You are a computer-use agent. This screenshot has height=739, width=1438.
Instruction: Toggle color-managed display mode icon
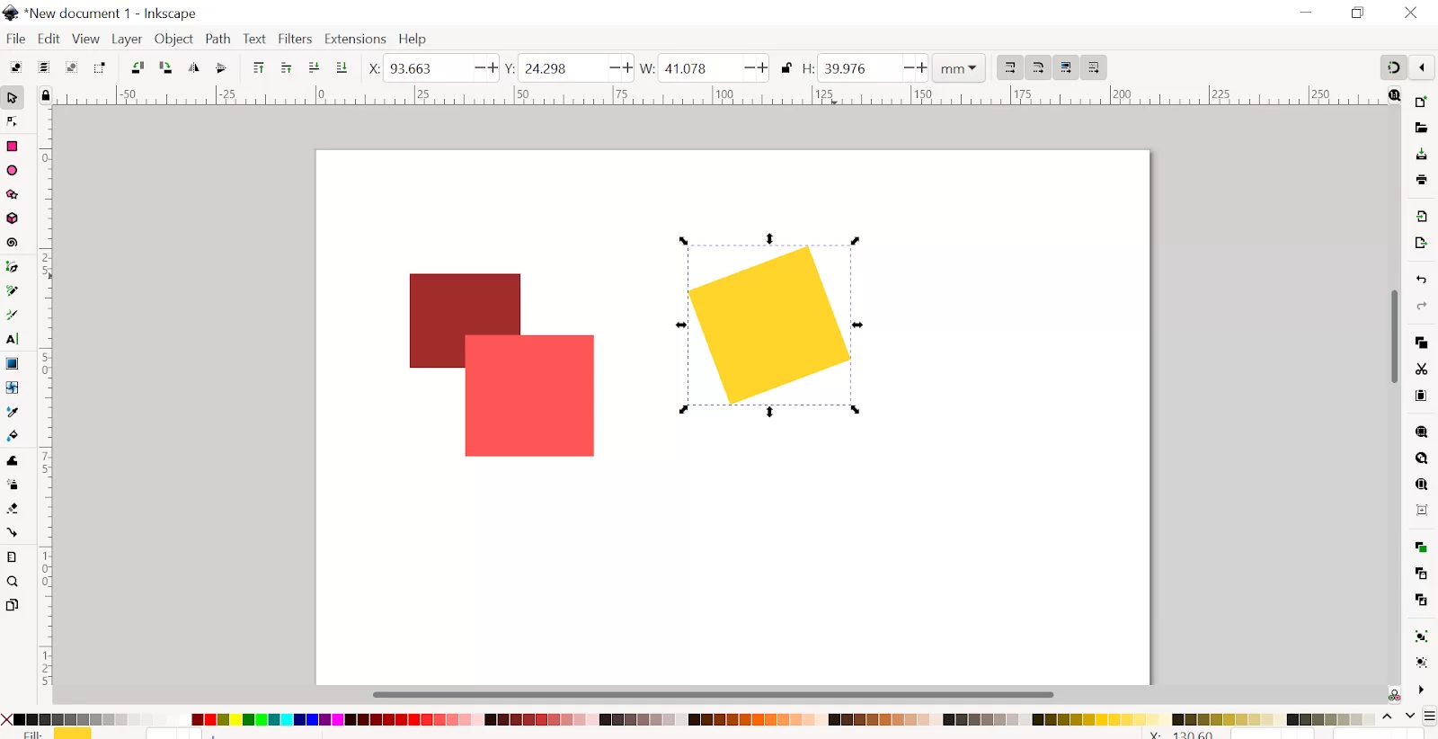[x=1394, y=695]
